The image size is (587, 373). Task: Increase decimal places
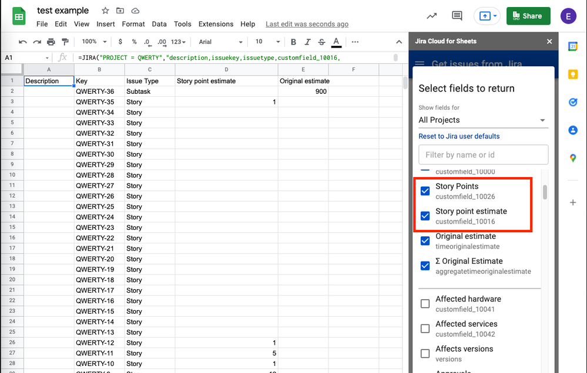162,42
